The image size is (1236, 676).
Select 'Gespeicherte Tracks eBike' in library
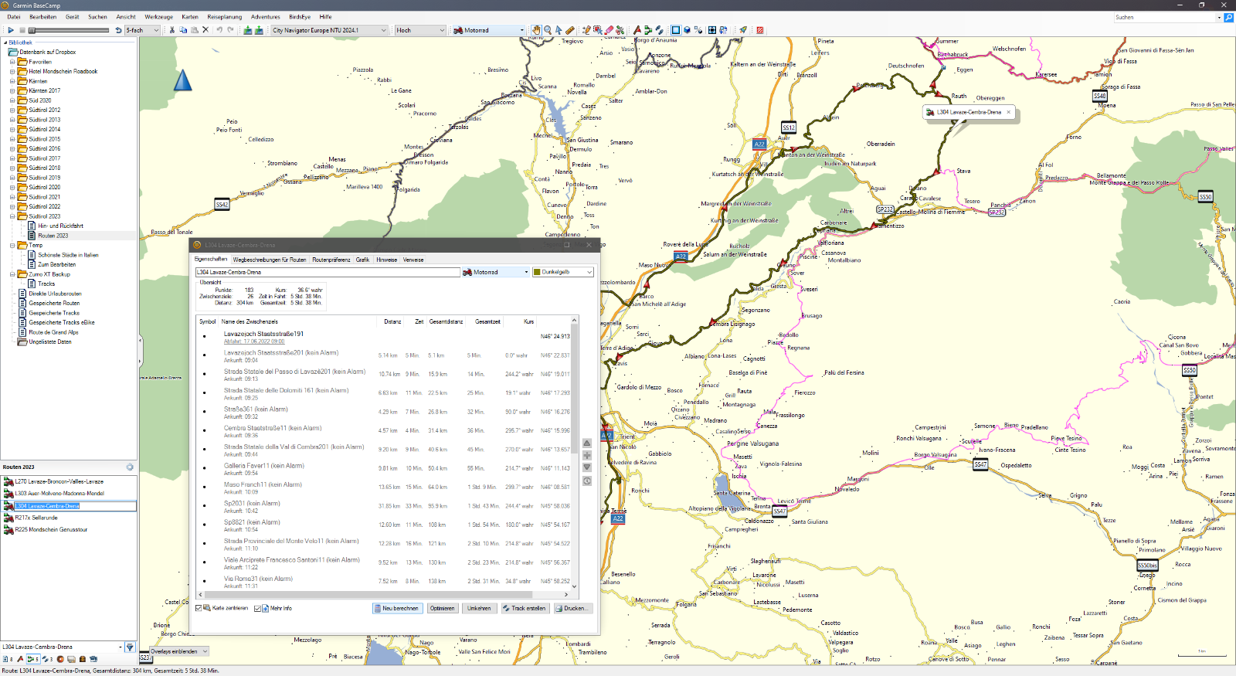tap(62, 322)
